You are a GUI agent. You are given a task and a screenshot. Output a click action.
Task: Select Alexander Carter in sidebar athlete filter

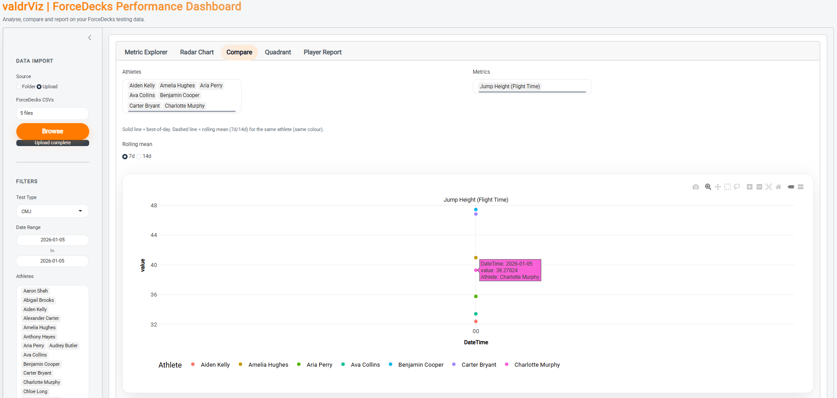(x=41, y=319)
